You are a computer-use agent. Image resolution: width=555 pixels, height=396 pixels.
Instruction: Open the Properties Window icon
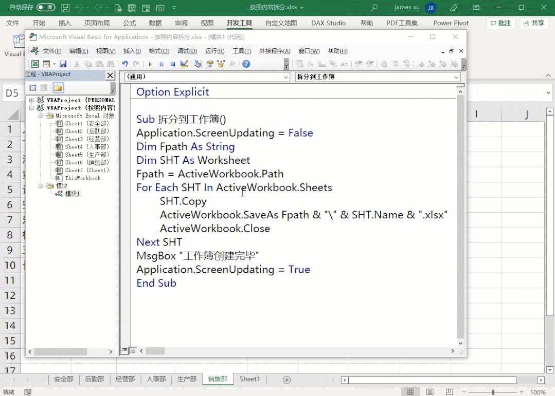(208, 64)
